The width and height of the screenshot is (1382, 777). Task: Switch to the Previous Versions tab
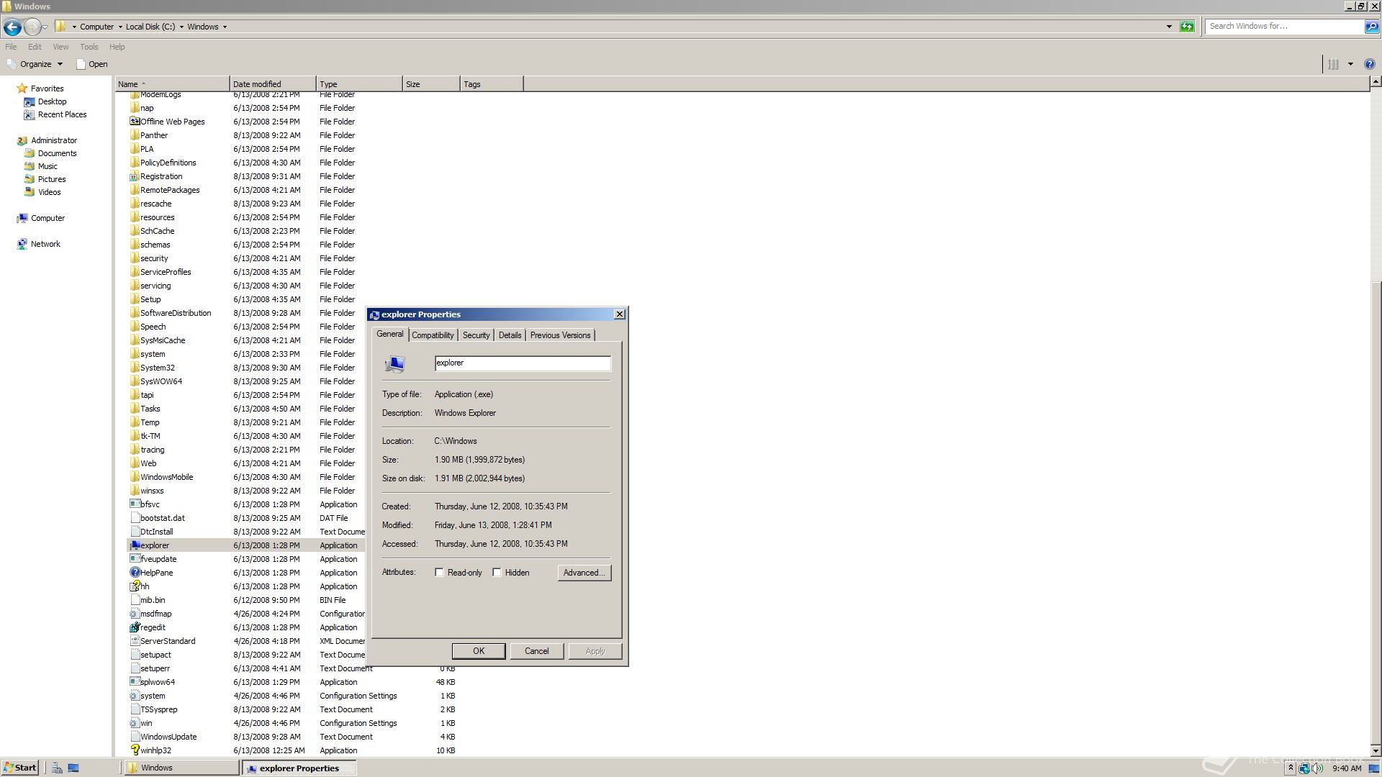(560, 335)
